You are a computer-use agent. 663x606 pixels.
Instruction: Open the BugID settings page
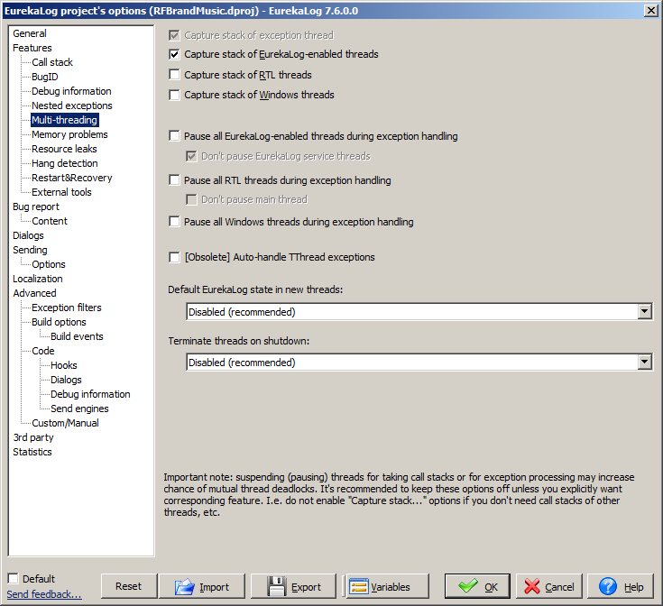[x=45, y=77]
